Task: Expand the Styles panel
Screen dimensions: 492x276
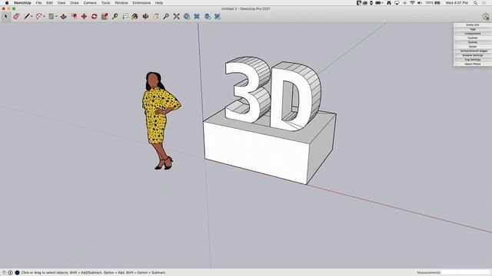Action: [x=473, y=47]
